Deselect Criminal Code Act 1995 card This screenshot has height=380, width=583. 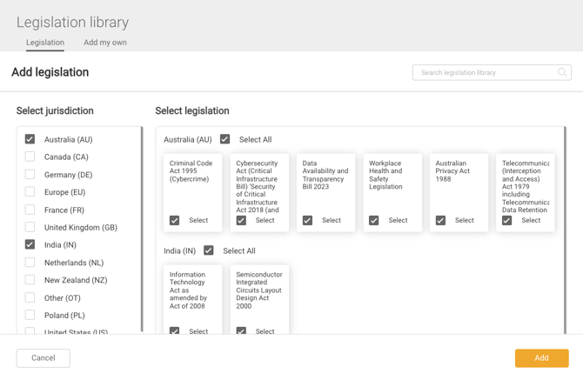(x=175, y=220)
